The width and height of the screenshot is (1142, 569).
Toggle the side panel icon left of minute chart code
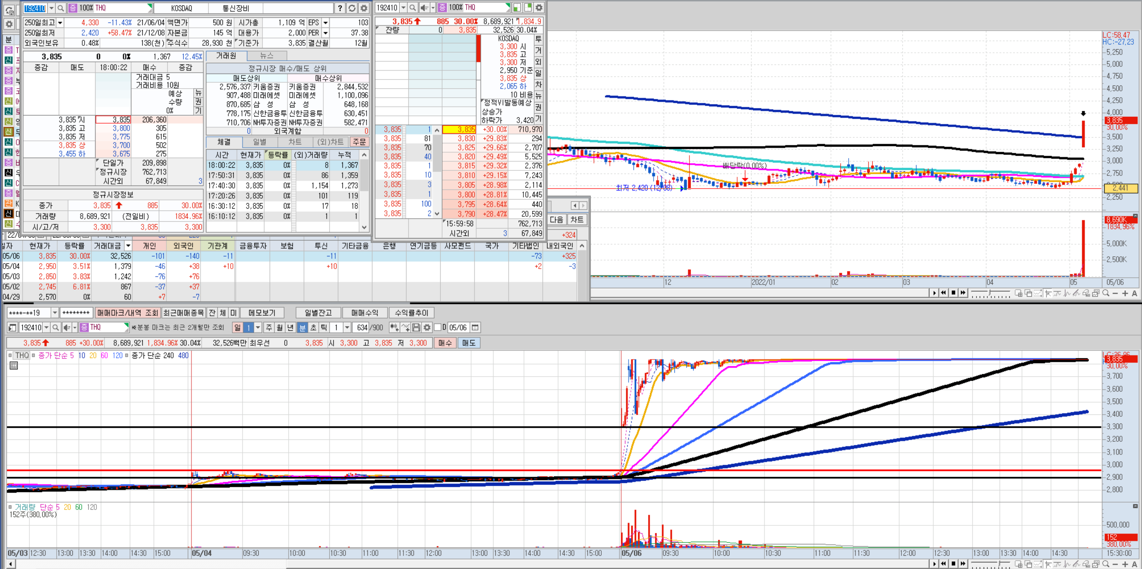click(x=12, y=327)
